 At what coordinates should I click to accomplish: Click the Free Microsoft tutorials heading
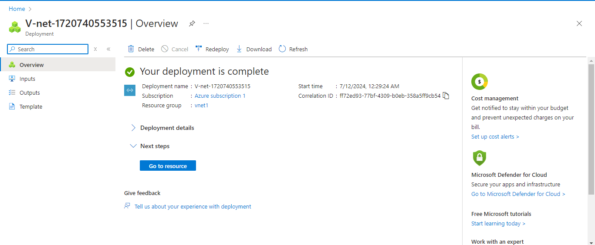tap(501, 214)
